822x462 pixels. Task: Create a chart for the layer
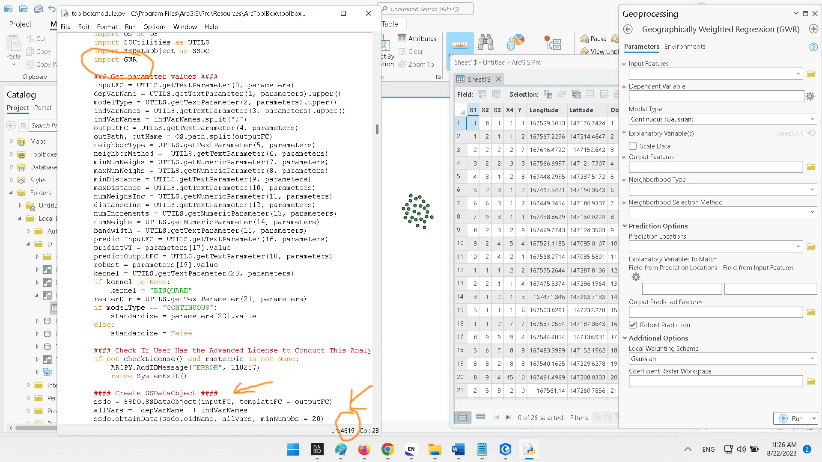(x=515, y=41)
